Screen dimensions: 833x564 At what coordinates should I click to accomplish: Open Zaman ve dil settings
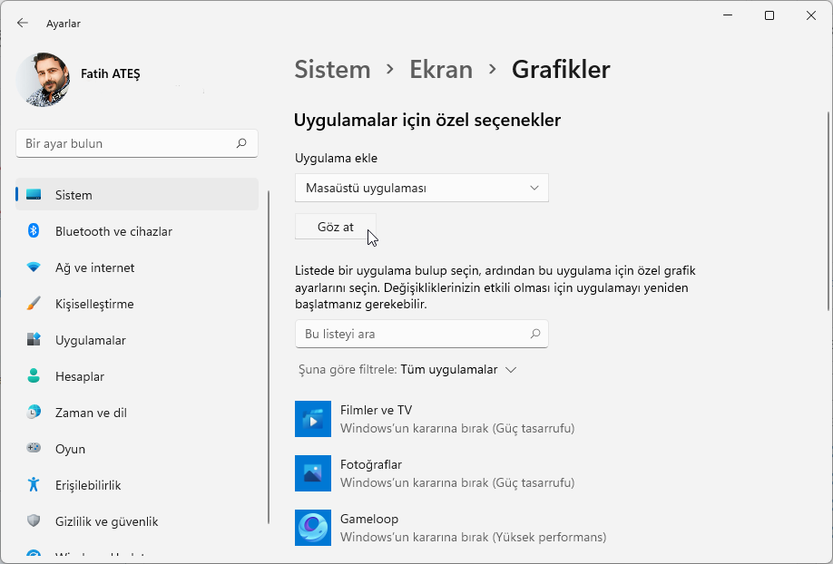pos(137,412)
